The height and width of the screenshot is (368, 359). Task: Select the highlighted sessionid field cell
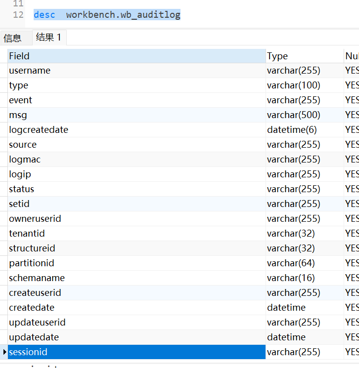[137, 352]
